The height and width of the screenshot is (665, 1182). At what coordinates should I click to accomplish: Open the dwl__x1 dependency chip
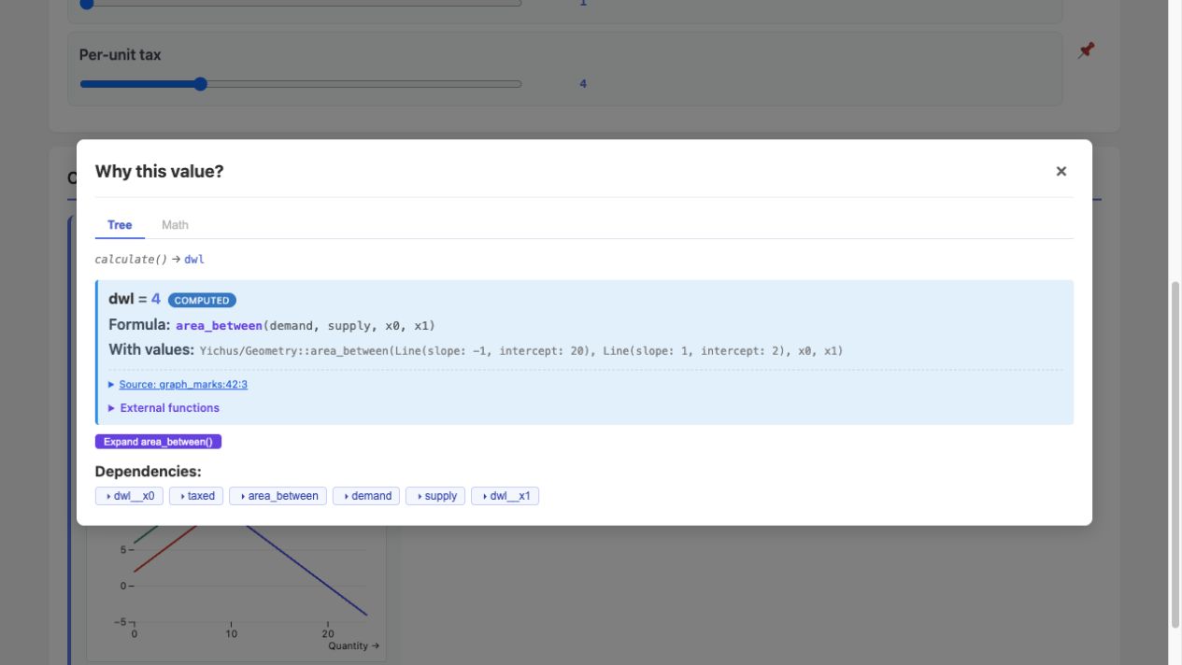click(x=505, y=496)
